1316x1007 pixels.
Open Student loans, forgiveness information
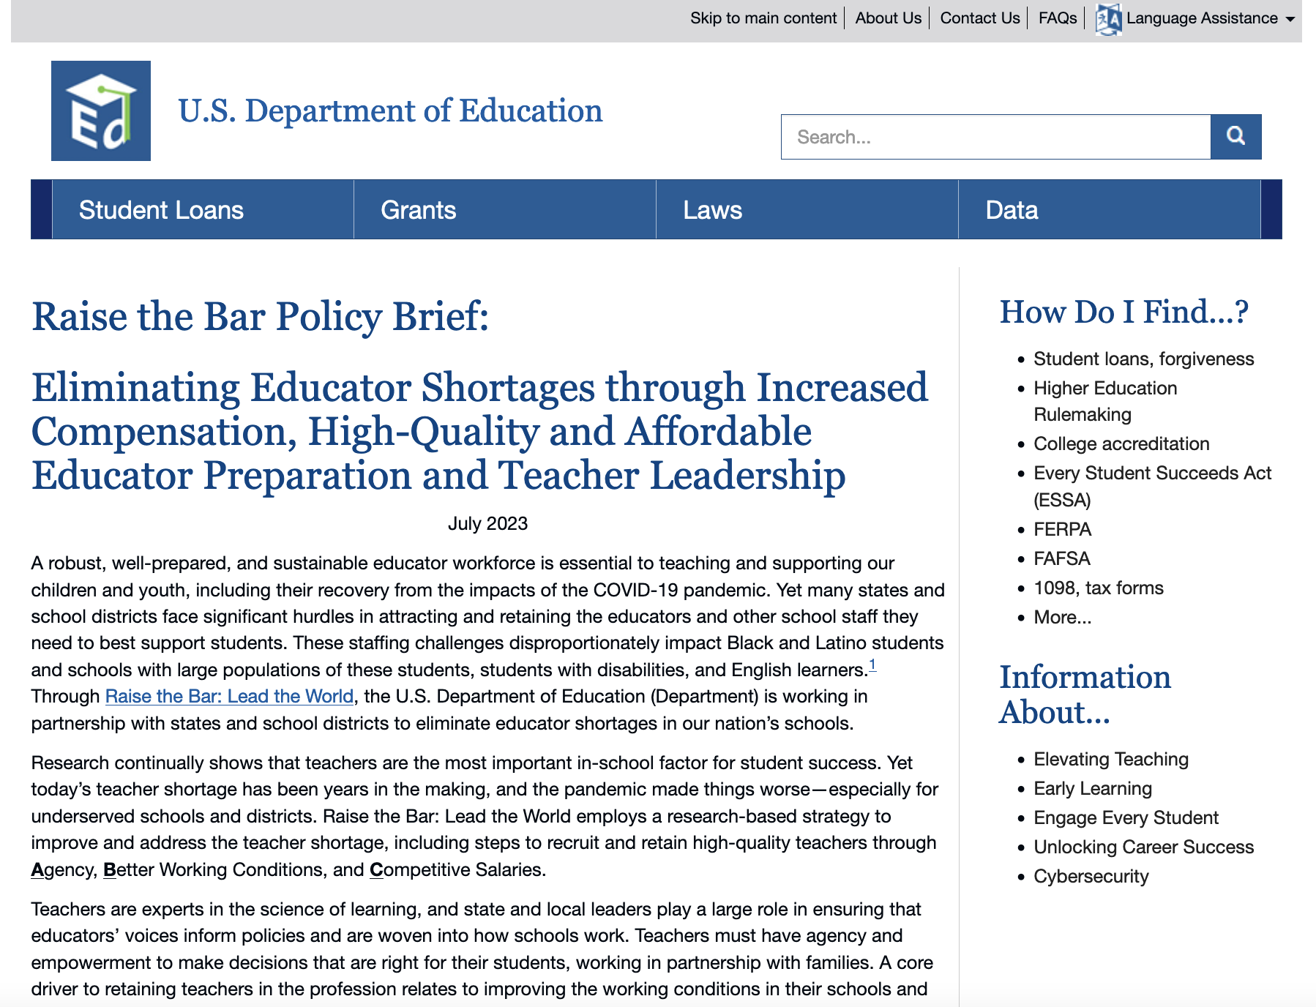pyautogui.click(x=1143, y=359)
